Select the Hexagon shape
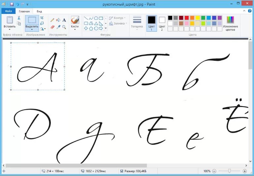254x176 pixels. click(96, 28)
